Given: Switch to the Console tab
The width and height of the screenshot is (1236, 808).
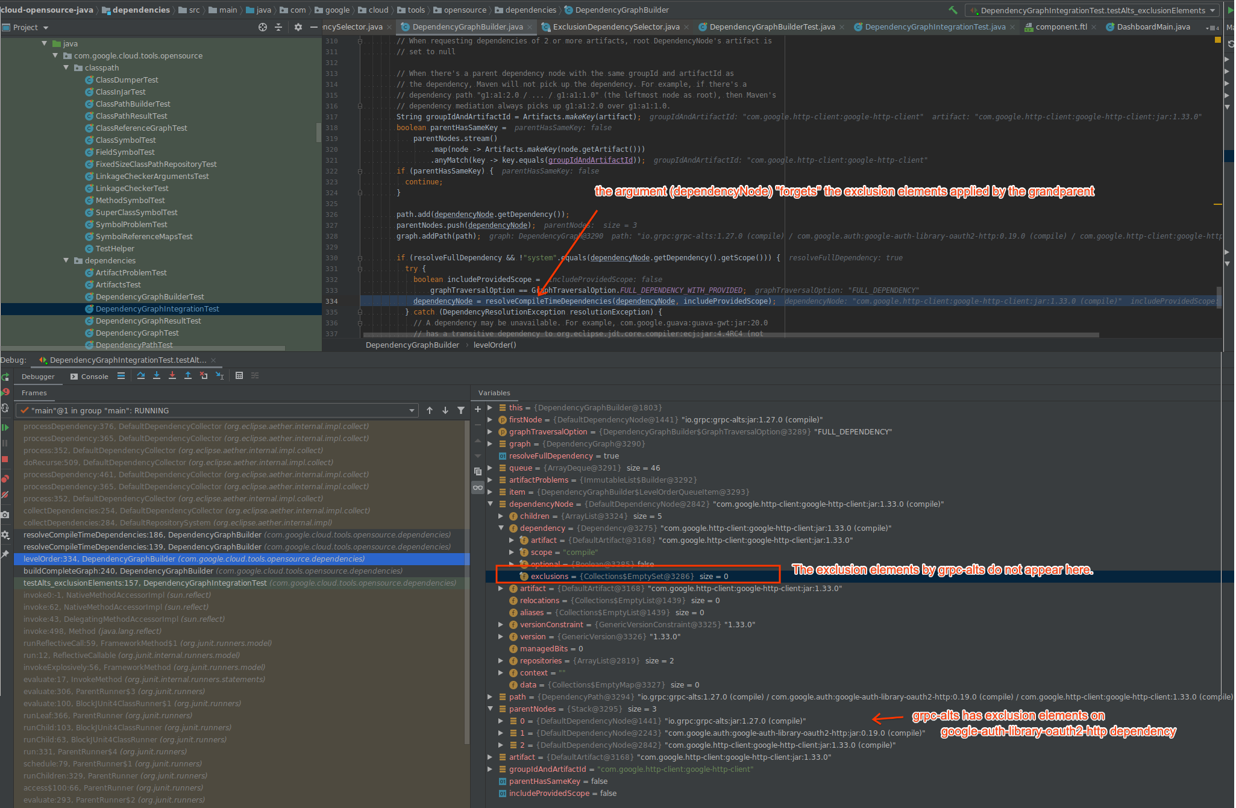Looking at the screenshot, I should click(x=94, y=376).
